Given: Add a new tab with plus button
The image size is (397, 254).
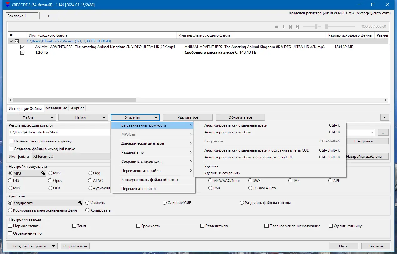Looking at the screenshot, I should (x=48, y=16).
